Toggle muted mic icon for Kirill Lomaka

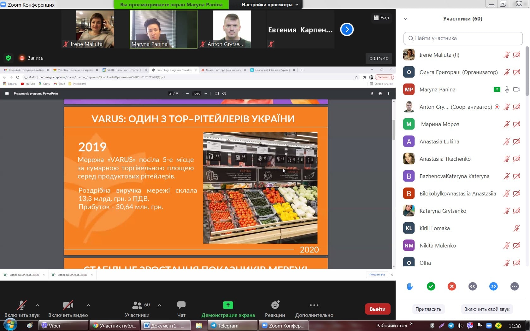[x=517, y=228]
